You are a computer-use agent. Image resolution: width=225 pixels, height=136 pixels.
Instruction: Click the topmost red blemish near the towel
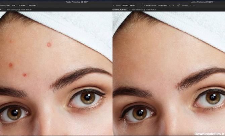(49, 44)
